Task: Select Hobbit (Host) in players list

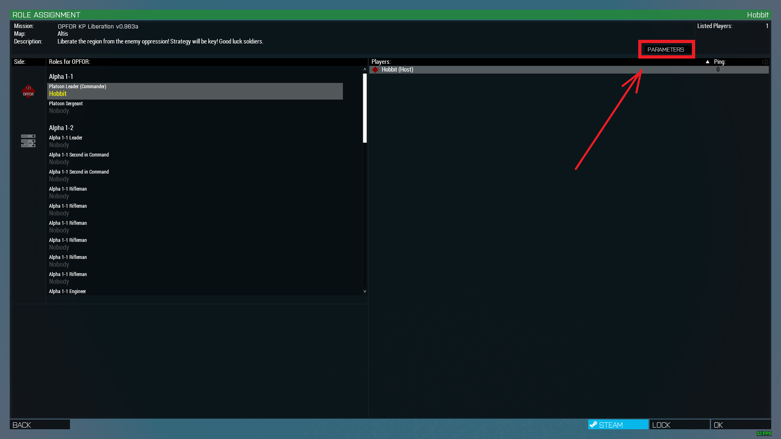Action: 569,70
